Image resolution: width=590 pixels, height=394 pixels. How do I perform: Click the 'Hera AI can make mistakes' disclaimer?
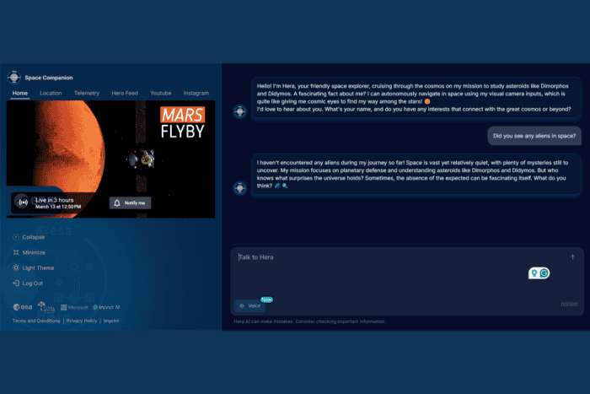coord(309,321)
